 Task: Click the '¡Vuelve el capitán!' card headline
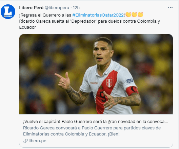(x=95, y=122)
